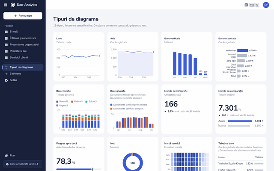
Task: Click the Proiecte și ore dashboard icon
Action: 6,51
